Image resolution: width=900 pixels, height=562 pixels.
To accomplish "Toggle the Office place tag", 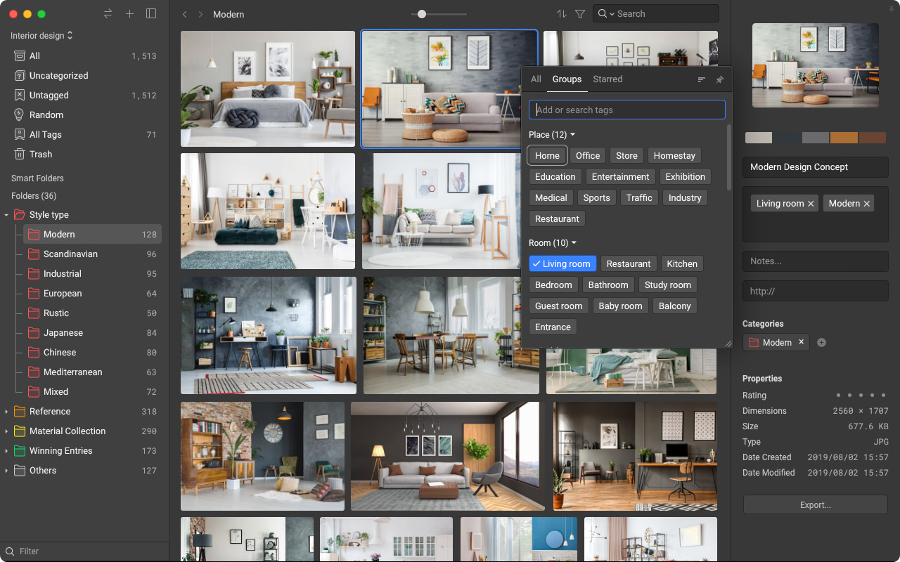I will point(588,155).
